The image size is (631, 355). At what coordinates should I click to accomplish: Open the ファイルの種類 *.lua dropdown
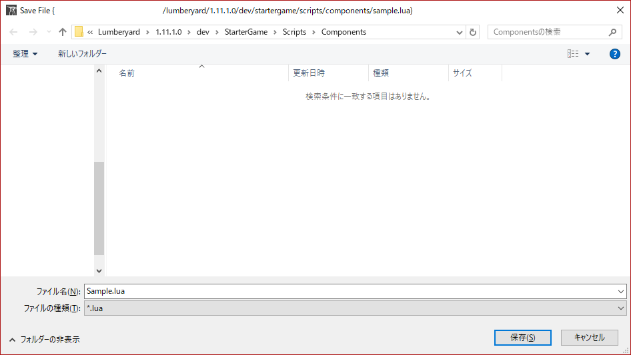point(356,308)
